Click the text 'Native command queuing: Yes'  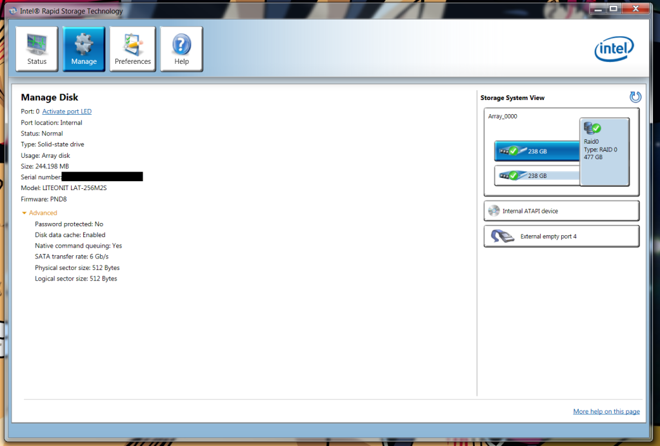click(78, 246)
